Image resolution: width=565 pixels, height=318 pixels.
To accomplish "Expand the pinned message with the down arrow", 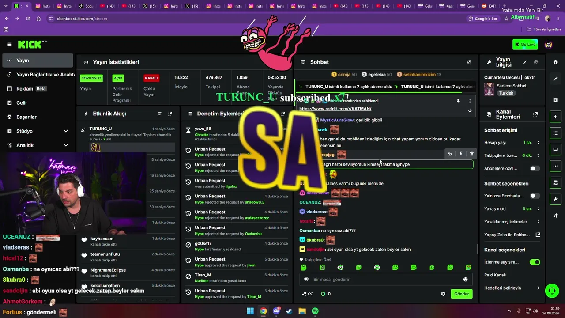I will [x=470, y=110].
